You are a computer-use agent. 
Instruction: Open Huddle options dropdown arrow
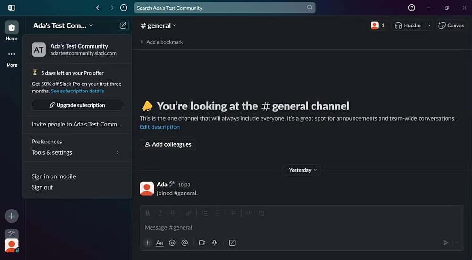(429, 25)
